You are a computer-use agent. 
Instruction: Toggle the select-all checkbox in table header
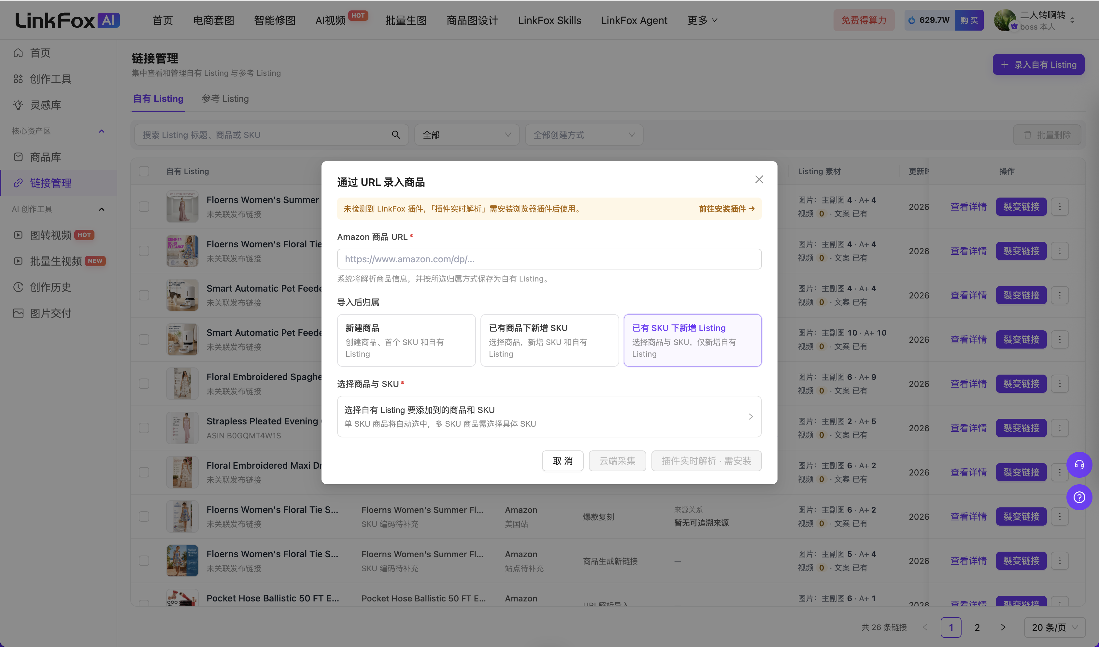(x=144, y=171)
